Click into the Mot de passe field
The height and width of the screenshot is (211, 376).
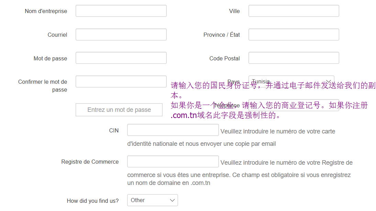121,58
